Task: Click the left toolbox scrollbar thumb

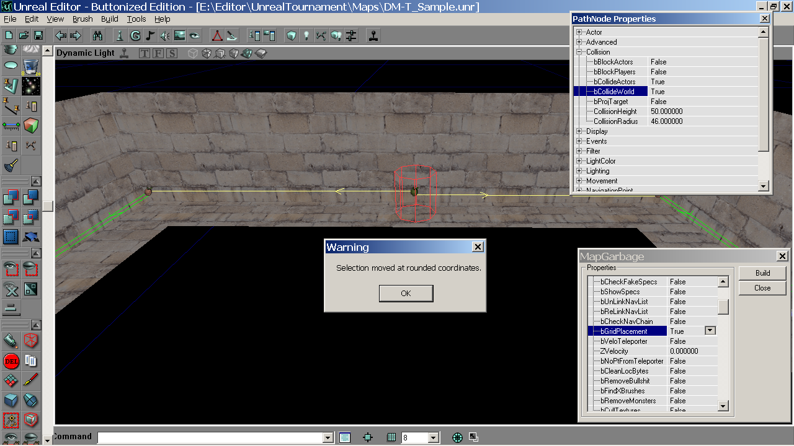Action: [x=48, y=206]
